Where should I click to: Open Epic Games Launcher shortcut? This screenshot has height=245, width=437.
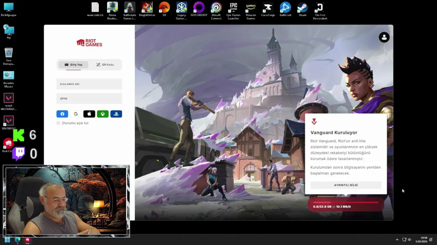tap(234, 11)
